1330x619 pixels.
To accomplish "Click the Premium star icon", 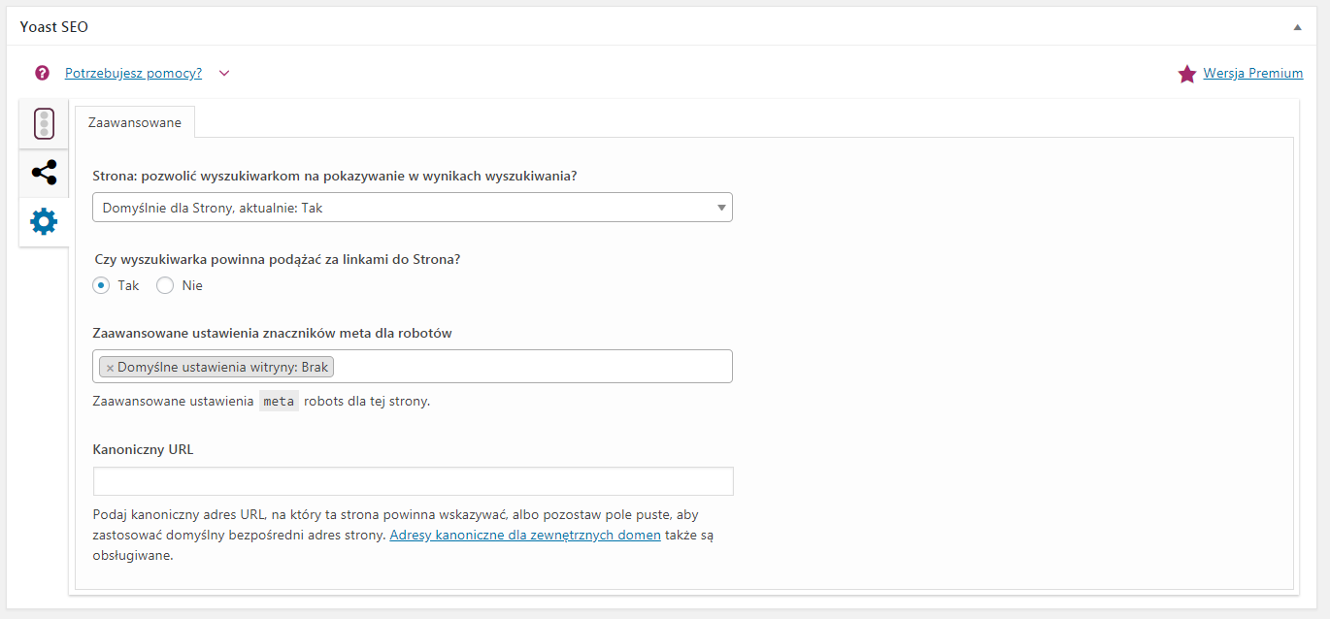I will 1186,74.
